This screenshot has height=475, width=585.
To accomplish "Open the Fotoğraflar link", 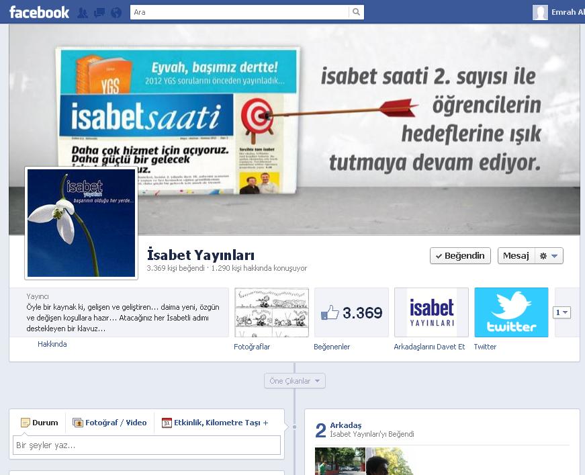I will [x=252, y=347].
